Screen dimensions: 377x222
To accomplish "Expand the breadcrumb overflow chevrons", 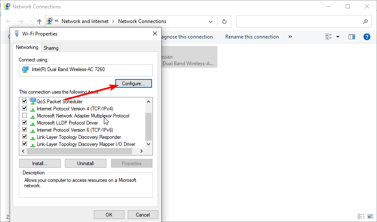I will pos(57,21).
